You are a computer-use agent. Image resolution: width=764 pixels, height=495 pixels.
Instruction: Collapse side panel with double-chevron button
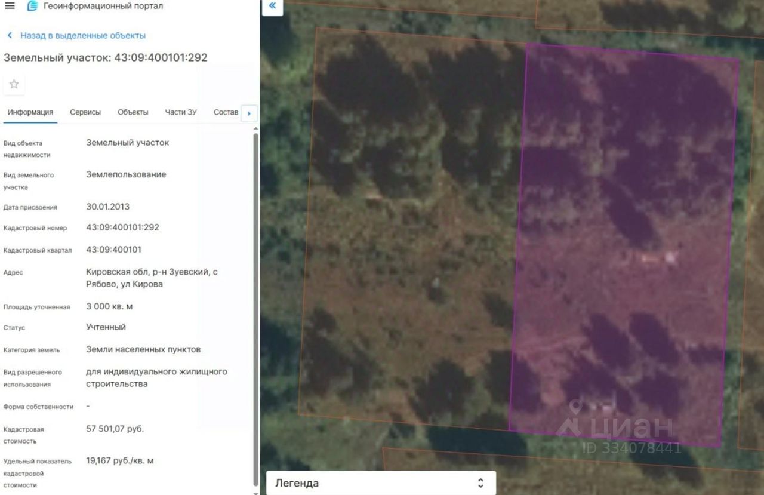tap(272, 7)
